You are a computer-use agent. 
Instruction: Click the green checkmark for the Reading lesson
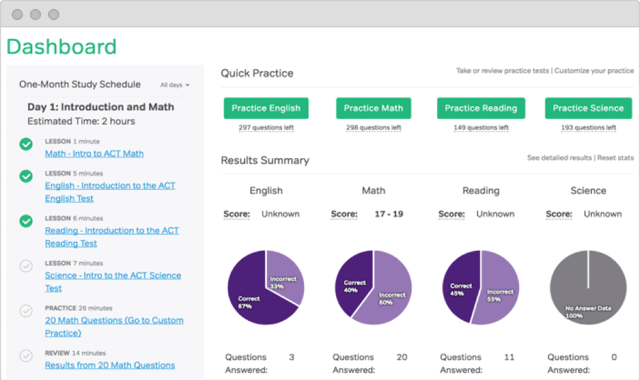(26, 221)
